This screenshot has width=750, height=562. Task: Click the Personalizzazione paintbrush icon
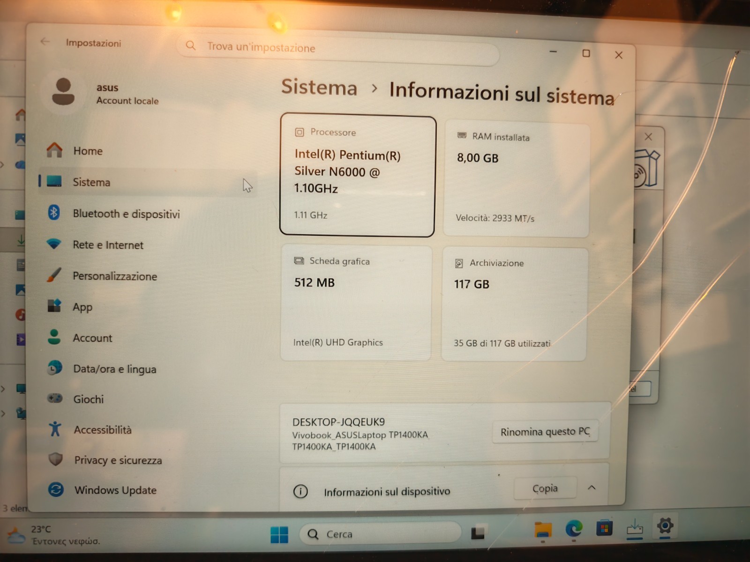[x=54, y=275]
